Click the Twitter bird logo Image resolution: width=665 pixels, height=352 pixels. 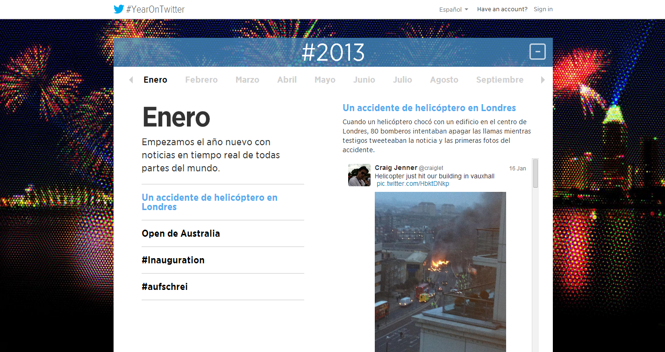click(119, 9)
